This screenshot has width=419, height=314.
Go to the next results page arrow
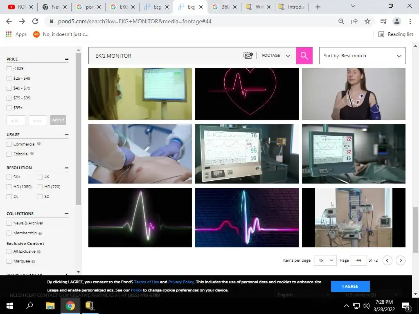tap(401, 260)
